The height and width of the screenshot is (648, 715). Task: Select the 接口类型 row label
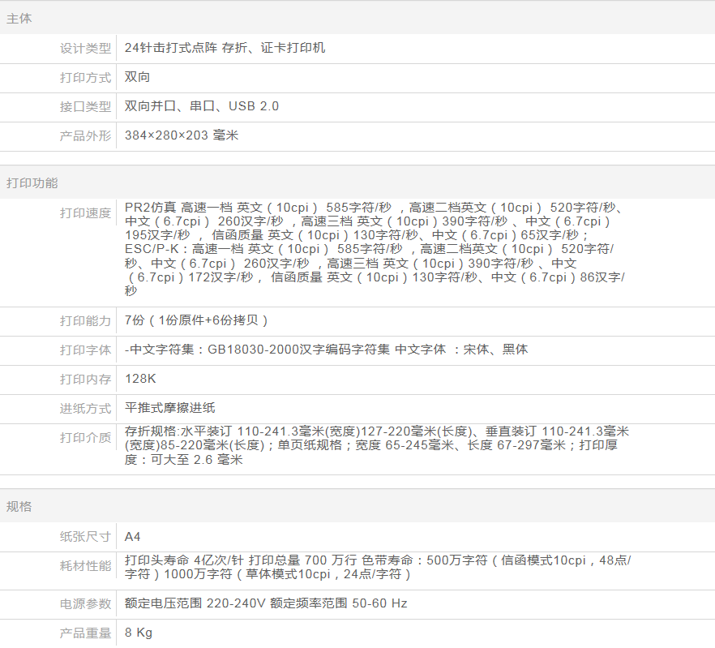tap(85, 107)
